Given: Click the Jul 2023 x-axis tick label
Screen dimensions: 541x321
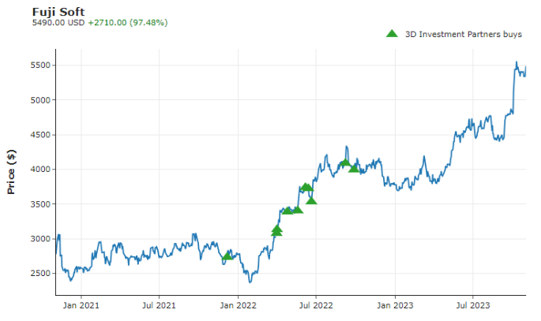Looking at the screenshot, I should click(471, 304).
